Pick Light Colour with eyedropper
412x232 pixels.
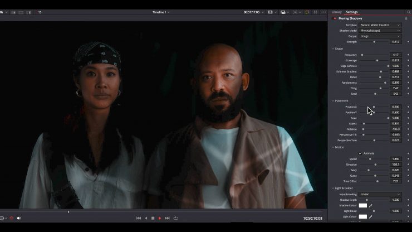370,216
